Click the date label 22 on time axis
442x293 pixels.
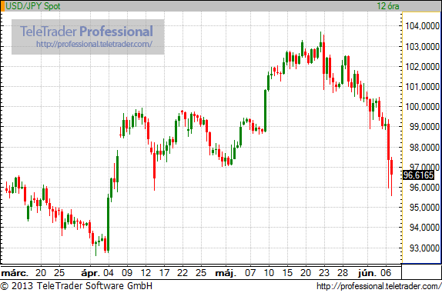click(x=182, y=273)
